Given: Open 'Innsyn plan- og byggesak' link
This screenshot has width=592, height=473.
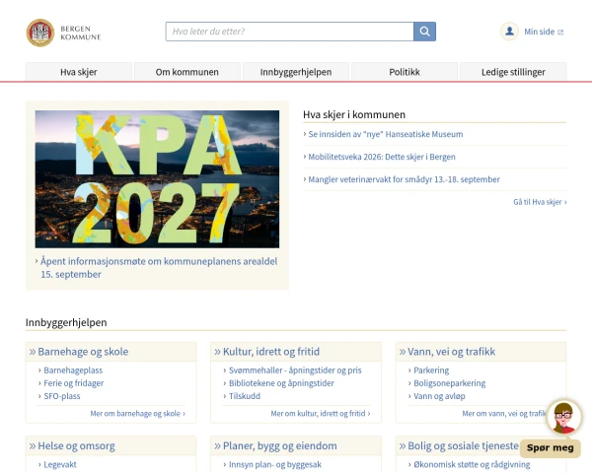Looking at the screenshot, I should tap(275, 465).
